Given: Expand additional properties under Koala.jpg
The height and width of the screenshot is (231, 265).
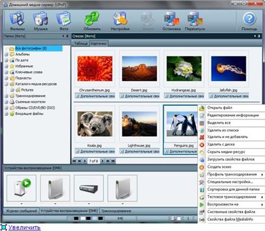Looking at the screenshot, I should [x=77, y=152].
